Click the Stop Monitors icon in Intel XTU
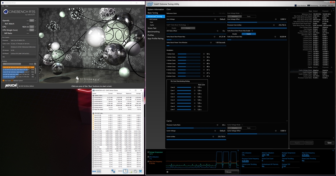336x176 pixels. [296, 6]
